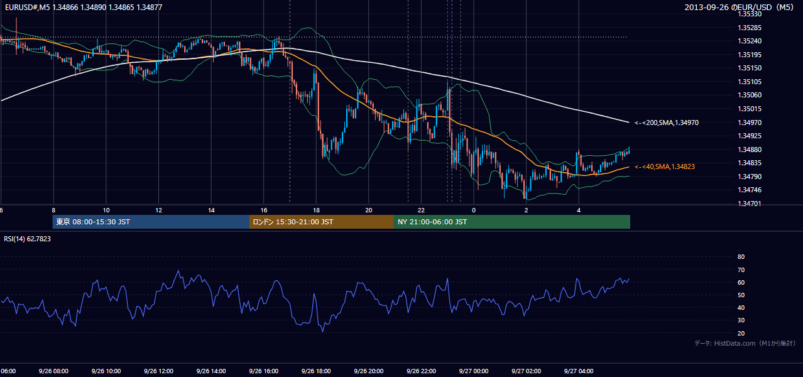803x377 pixels.
Task: Click price axis label 1.35195
Action: (750, 54)
